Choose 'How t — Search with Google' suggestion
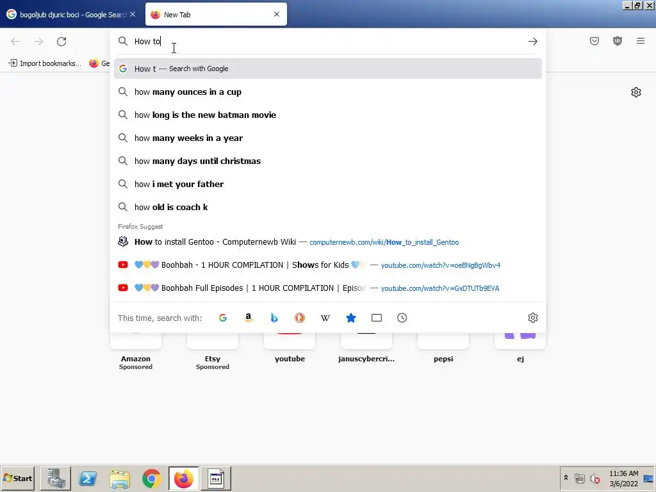This screenshot has height=492, width=656. click(327, 69)
